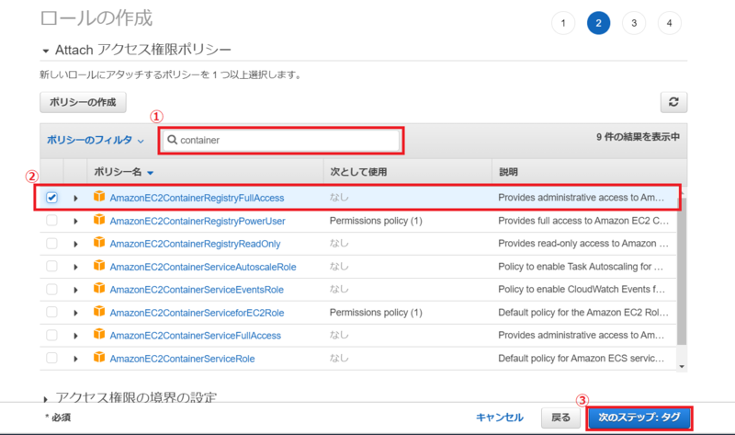This screenshot has height=435, width=735.
Task: Check the AmazonEC2ContainerServiceFullAccess checkbox
Action: [x=51, y=335]
